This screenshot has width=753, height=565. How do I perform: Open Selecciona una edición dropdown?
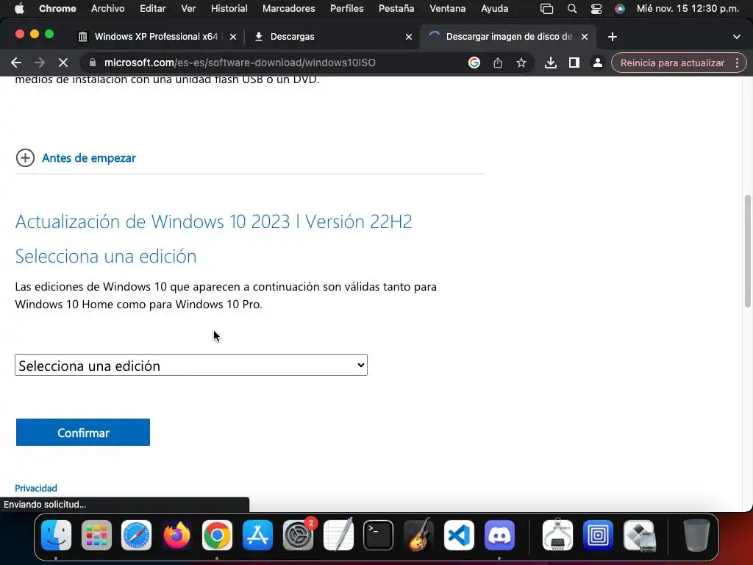click(x=191, y=365)
